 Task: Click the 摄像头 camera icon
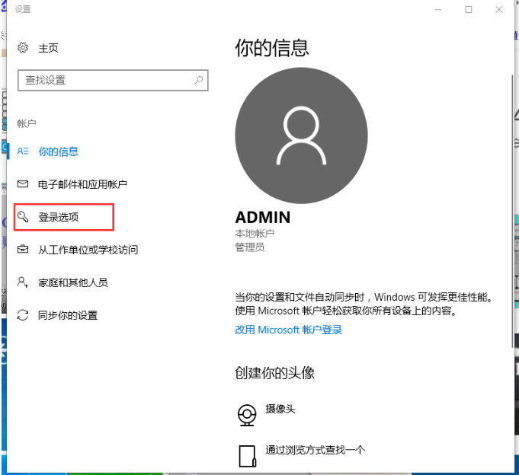pyautogui.click(x=246, y=414)
